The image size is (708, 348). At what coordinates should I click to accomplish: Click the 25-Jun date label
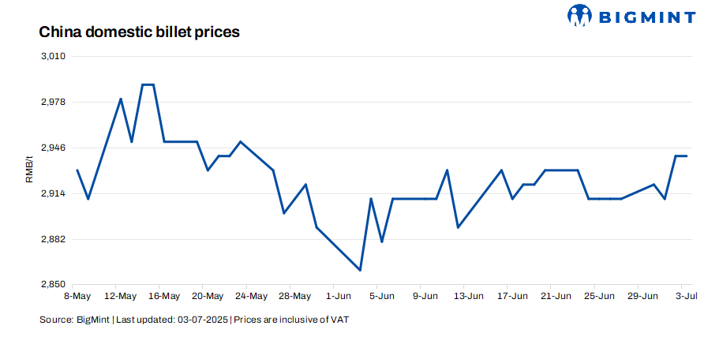click(600, 297)
